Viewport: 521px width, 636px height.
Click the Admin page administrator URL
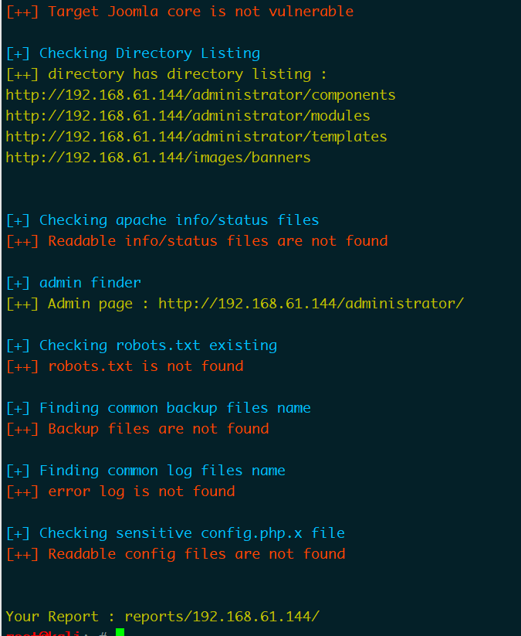(311, 304)
